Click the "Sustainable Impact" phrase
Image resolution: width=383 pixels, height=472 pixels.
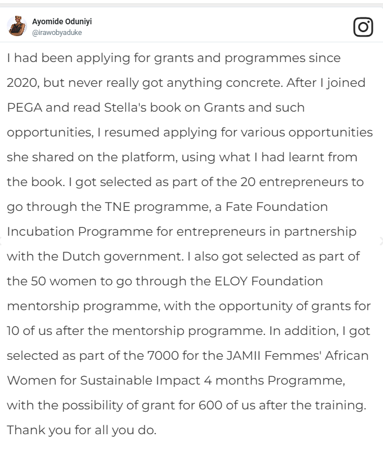140,381
